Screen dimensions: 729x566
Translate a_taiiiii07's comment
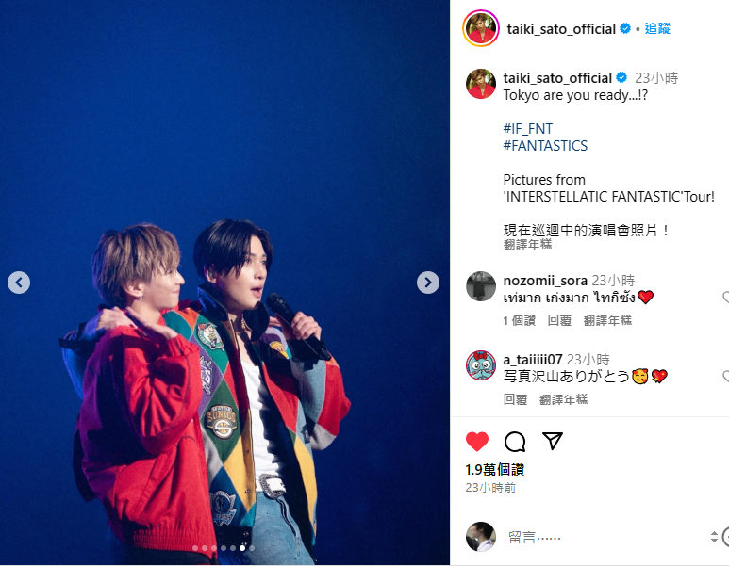click(x=563, y=399)
